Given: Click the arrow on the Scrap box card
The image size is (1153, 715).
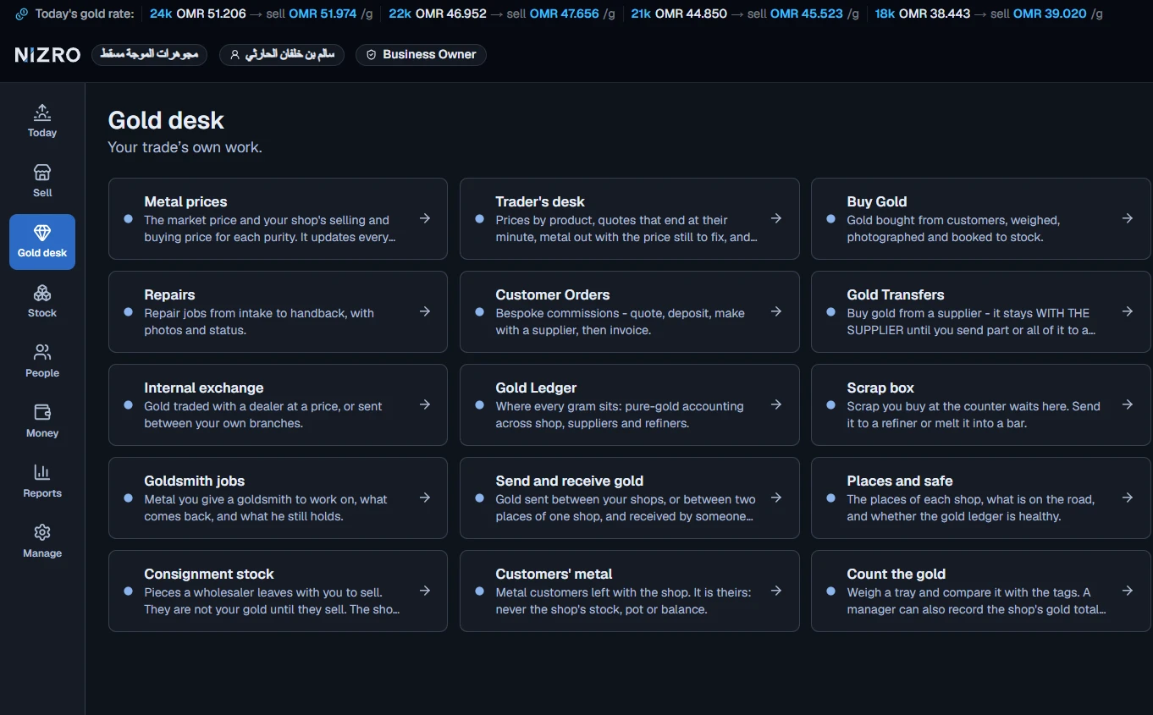Looking at the screenshot, I should pyautogui.click(x=1128, y=404).
